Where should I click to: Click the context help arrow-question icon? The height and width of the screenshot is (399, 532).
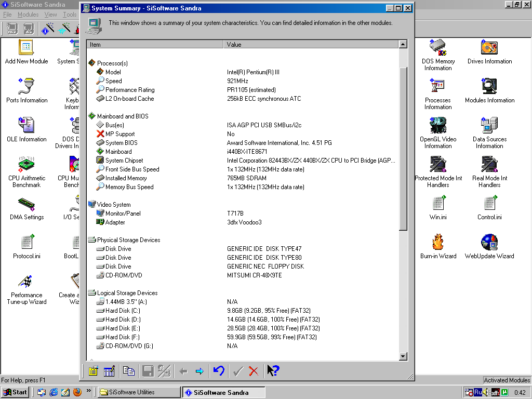click(273, 371)
